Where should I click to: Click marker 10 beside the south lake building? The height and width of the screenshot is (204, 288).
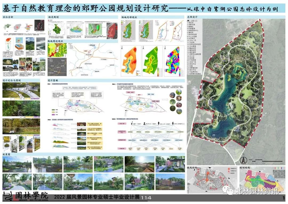pos(238,128)
